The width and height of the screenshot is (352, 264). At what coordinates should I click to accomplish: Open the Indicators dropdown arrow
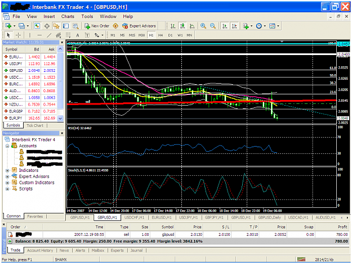pyautogui.click(x=251, y=26)
